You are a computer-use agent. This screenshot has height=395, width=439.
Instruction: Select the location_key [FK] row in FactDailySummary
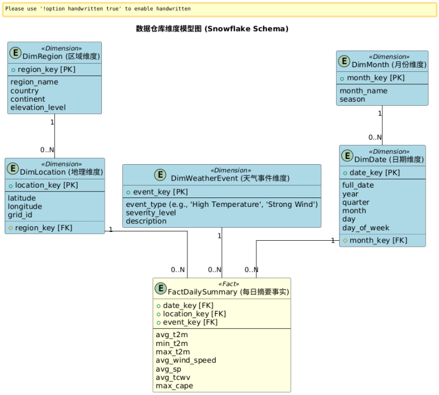click(194, 314)
